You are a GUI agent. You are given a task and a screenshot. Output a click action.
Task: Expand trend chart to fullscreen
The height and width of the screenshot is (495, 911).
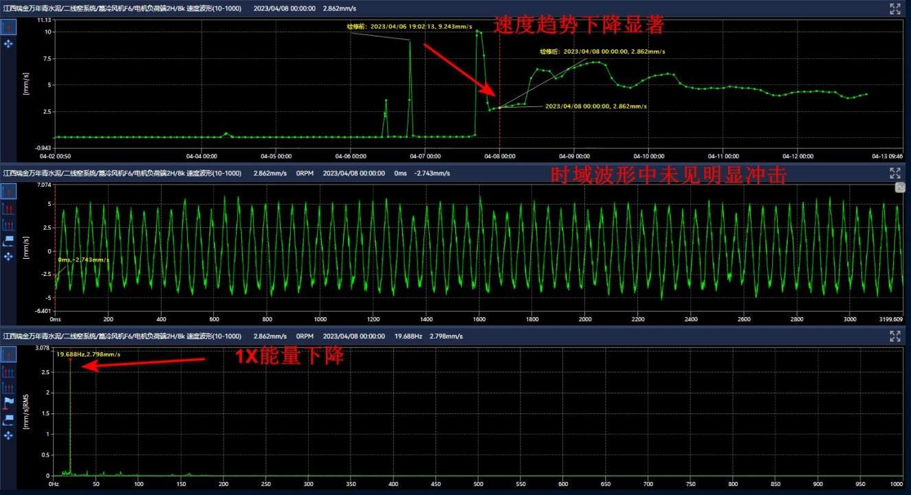click(894, 9)
